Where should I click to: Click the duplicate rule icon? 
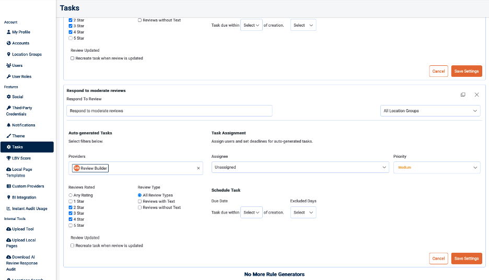(x=463, y=95)
